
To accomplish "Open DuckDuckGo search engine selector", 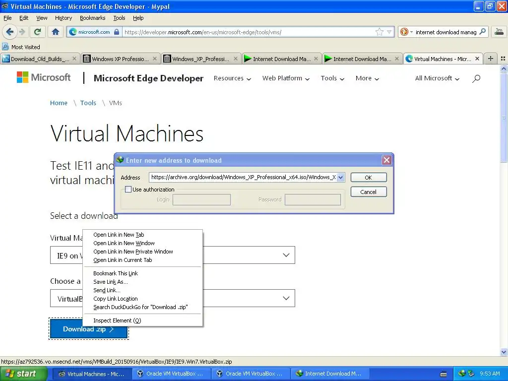I will (x=406, y=32).
